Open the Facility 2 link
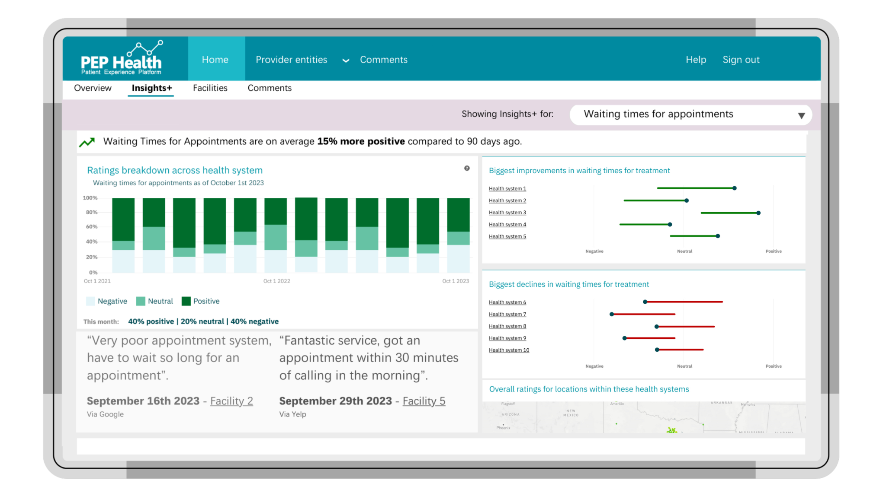Image resolution: width=883 pixels, height=496 pixels. [231, 401]
